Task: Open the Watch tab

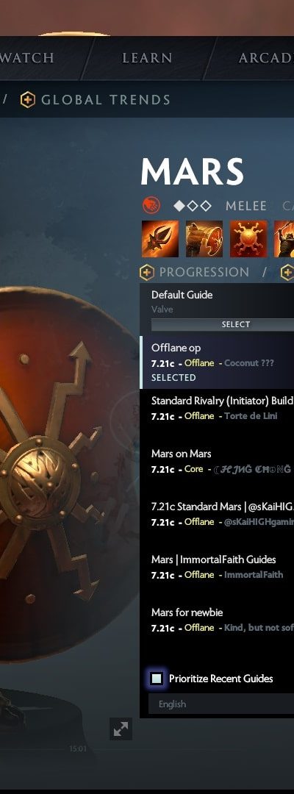Action: pyautogui.click(x=27, y=58)
